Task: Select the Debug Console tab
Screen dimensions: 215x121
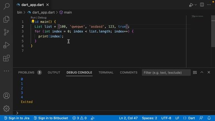Action: 79,73
